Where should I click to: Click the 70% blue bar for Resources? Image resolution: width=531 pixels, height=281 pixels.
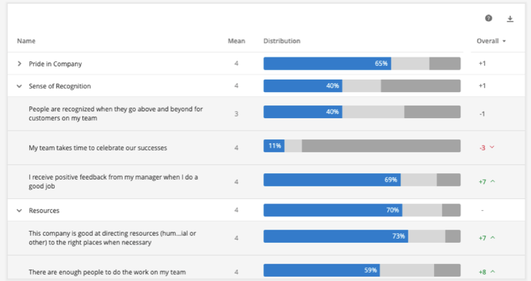pos(333,210)
